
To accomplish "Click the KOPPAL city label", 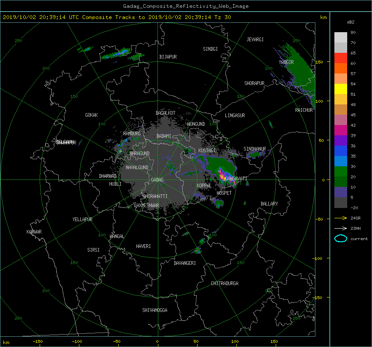I will click(x=204, y=186).
